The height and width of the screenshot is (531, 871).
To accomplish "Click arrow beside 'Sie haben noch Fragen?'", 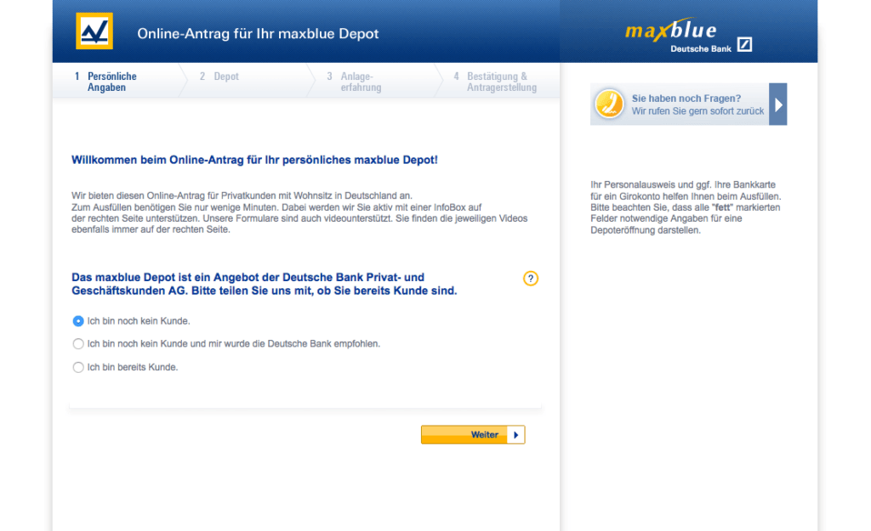I will 778,105.
